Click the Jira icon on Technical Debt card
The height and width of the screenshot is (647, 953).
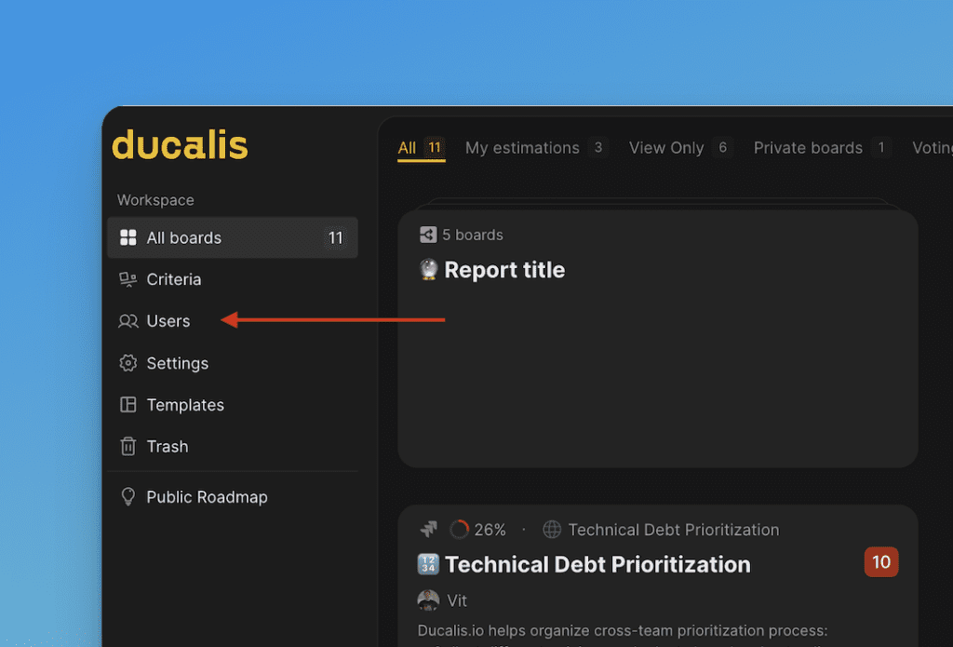coord(428,530)
